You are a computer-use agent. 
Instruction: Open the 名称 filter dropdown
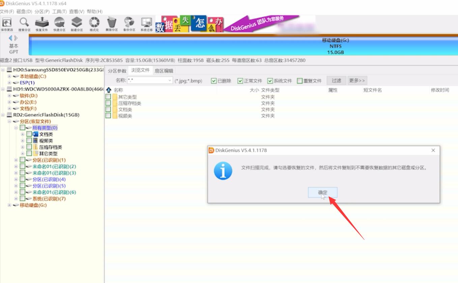click(x=170, y=81)
